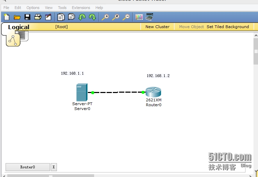This screenshot has width=258, height=177.
Task: Open the custom devices dialog icon
Action: 149,17
